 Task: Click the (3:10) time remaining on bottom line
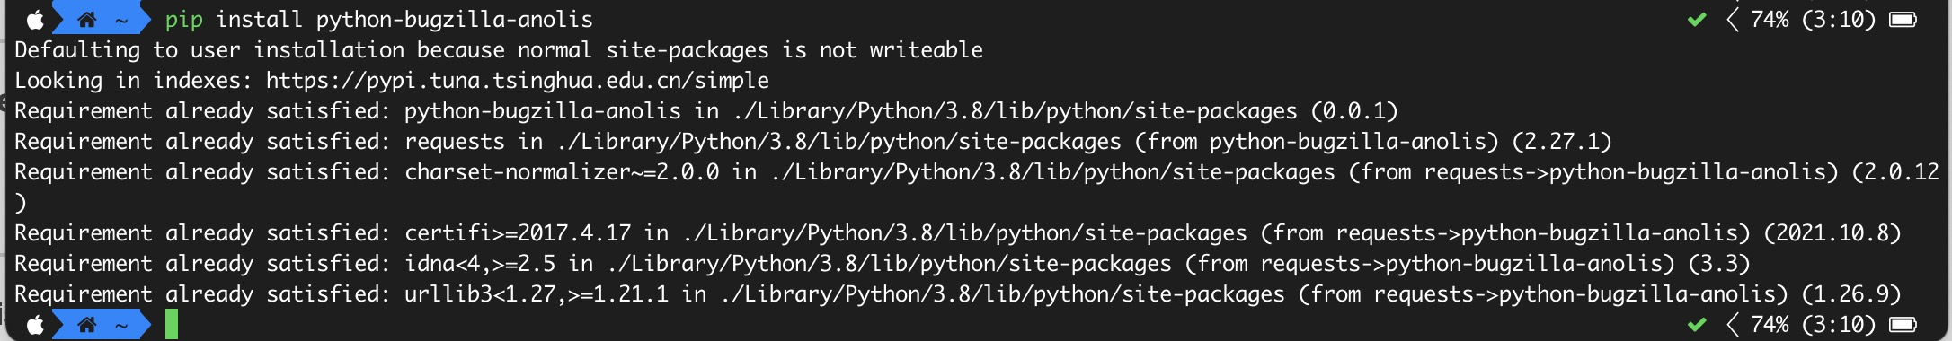pyautogui.click(x=1839, y=325)
